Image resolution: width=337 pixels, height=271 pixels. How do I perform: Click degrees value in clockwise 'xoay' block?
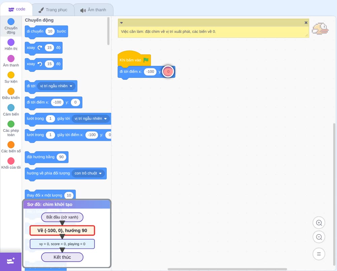50,48
